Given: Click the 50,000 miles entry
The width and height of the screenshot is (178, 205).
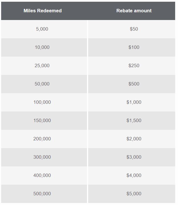Looking at the screenshot, I should pos(42,84).
